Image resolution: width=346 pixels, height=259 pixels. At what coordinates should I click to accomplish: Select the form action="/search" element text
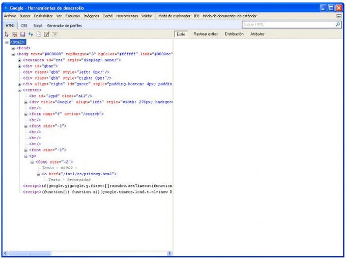tap(67, 114)
